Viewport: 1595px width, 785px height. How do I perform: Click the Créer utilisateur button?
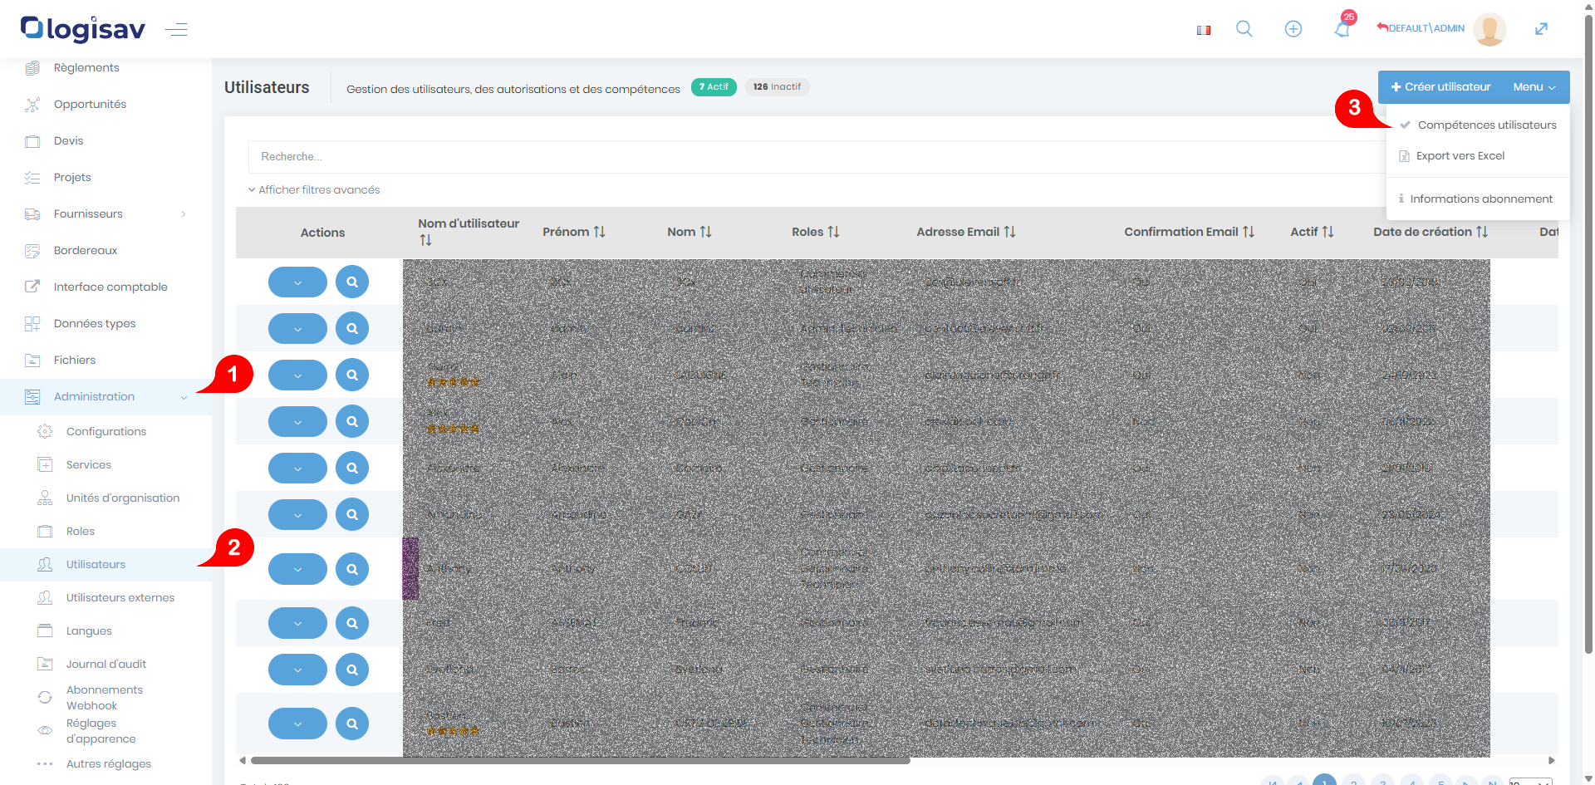(x=1440, y=87)
